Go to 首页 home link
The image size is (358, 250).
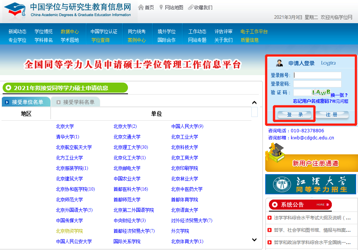tap(149, 7)
